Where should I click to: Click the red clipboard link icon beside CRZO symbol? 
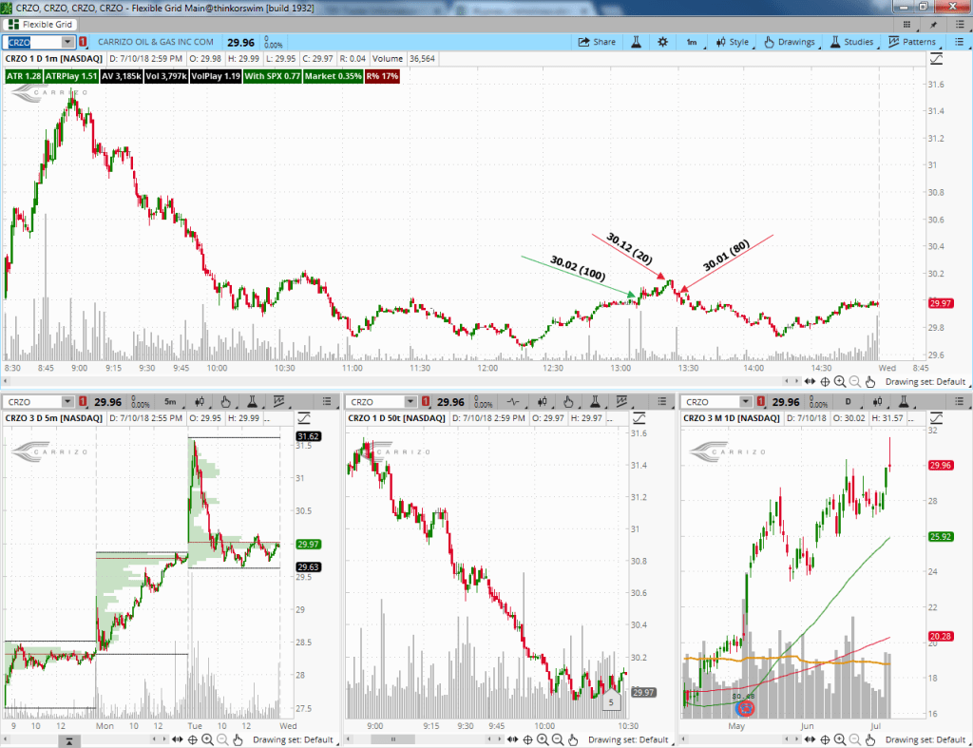[x=83, y=42]
